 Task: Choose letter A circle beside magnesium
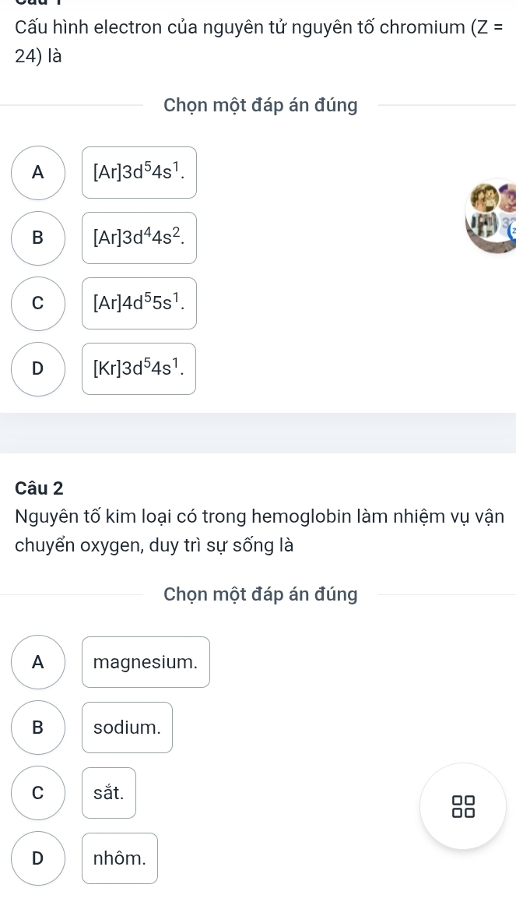(x=38, y=663)
